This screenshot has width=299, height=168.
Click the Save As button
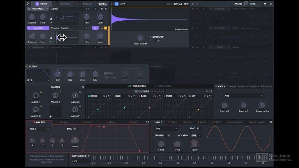(x=178, y=4)
